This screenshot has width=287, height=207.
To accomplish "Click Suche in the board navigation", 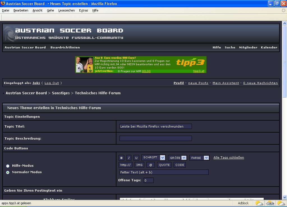I will click(230, 48).
